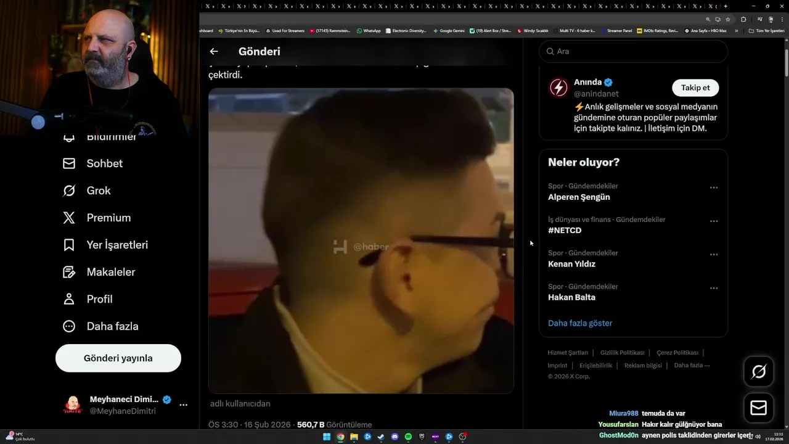Open File Explorer from taskbar
The image size is (789, 444).
pos(354,437)
